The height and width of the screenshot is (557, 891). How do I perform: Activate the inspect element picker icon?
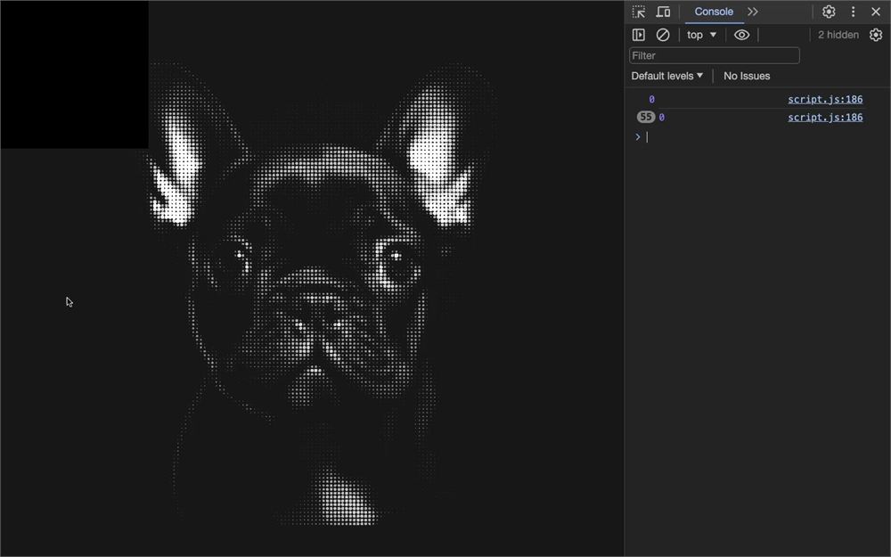pyautogui.click(x=639, y=12)
